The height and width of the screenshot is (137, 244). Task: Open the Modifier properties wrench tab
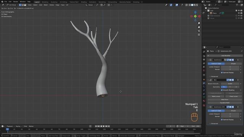tap(204, 83)
